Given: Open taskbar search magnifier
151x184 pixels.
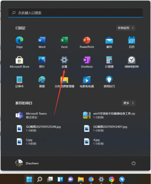Looking at the screenshot, I should coord(40,179).
